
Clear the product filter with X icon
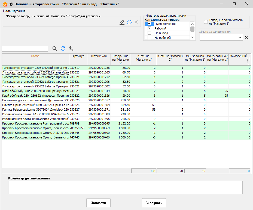136,22
